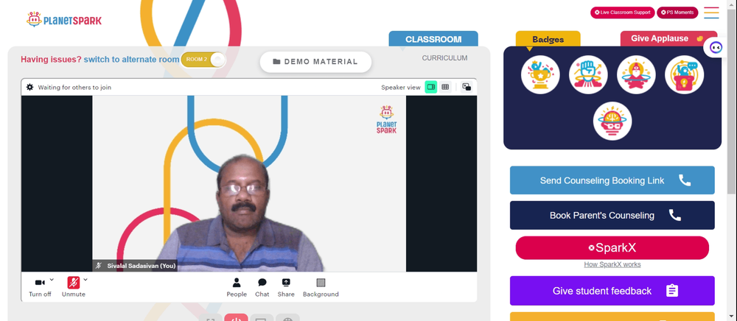Expand the microphone options chevron
Image resolution: width=737 pixels, height=321 pixels.
85,280
